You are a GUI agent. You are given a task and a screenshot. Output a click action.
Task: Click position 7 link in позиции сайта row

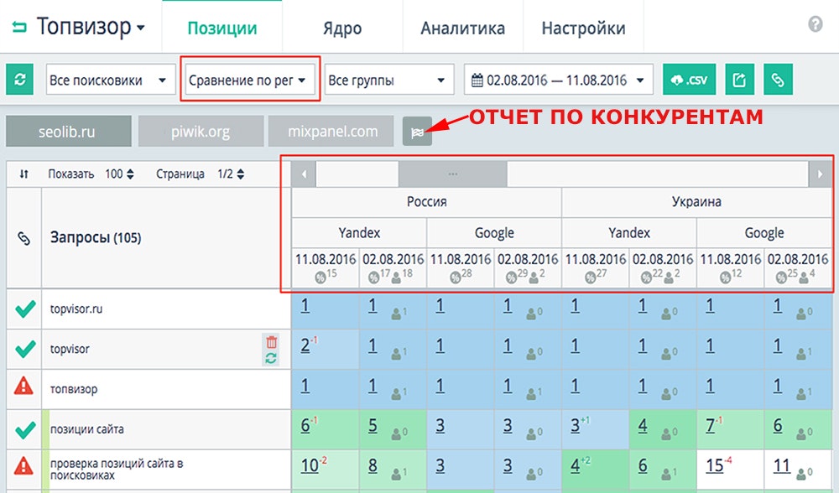710,426
